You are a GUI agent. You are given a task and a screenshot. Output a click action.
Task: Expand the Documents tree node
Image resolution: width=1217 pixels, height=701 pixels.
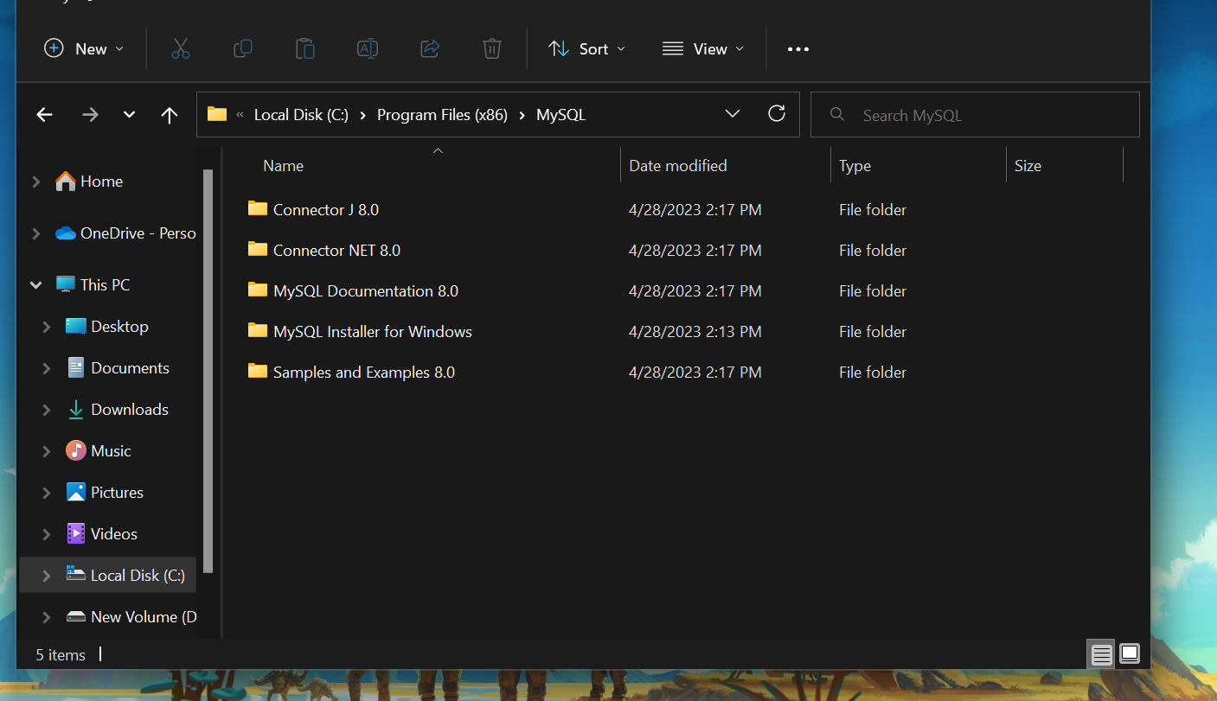pos(47,368)
